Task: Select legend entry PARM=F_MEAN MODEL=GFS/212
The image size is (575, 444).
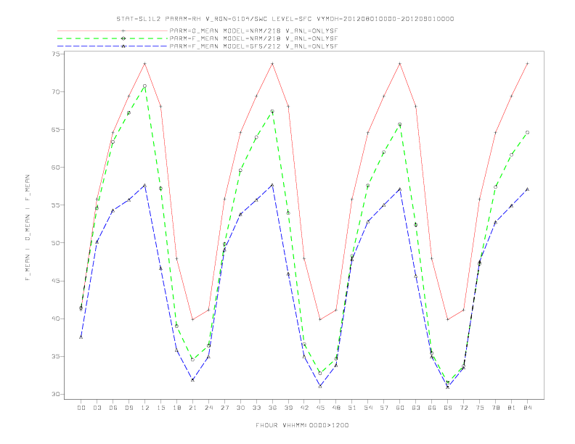Action: click(x=253, y=46)
